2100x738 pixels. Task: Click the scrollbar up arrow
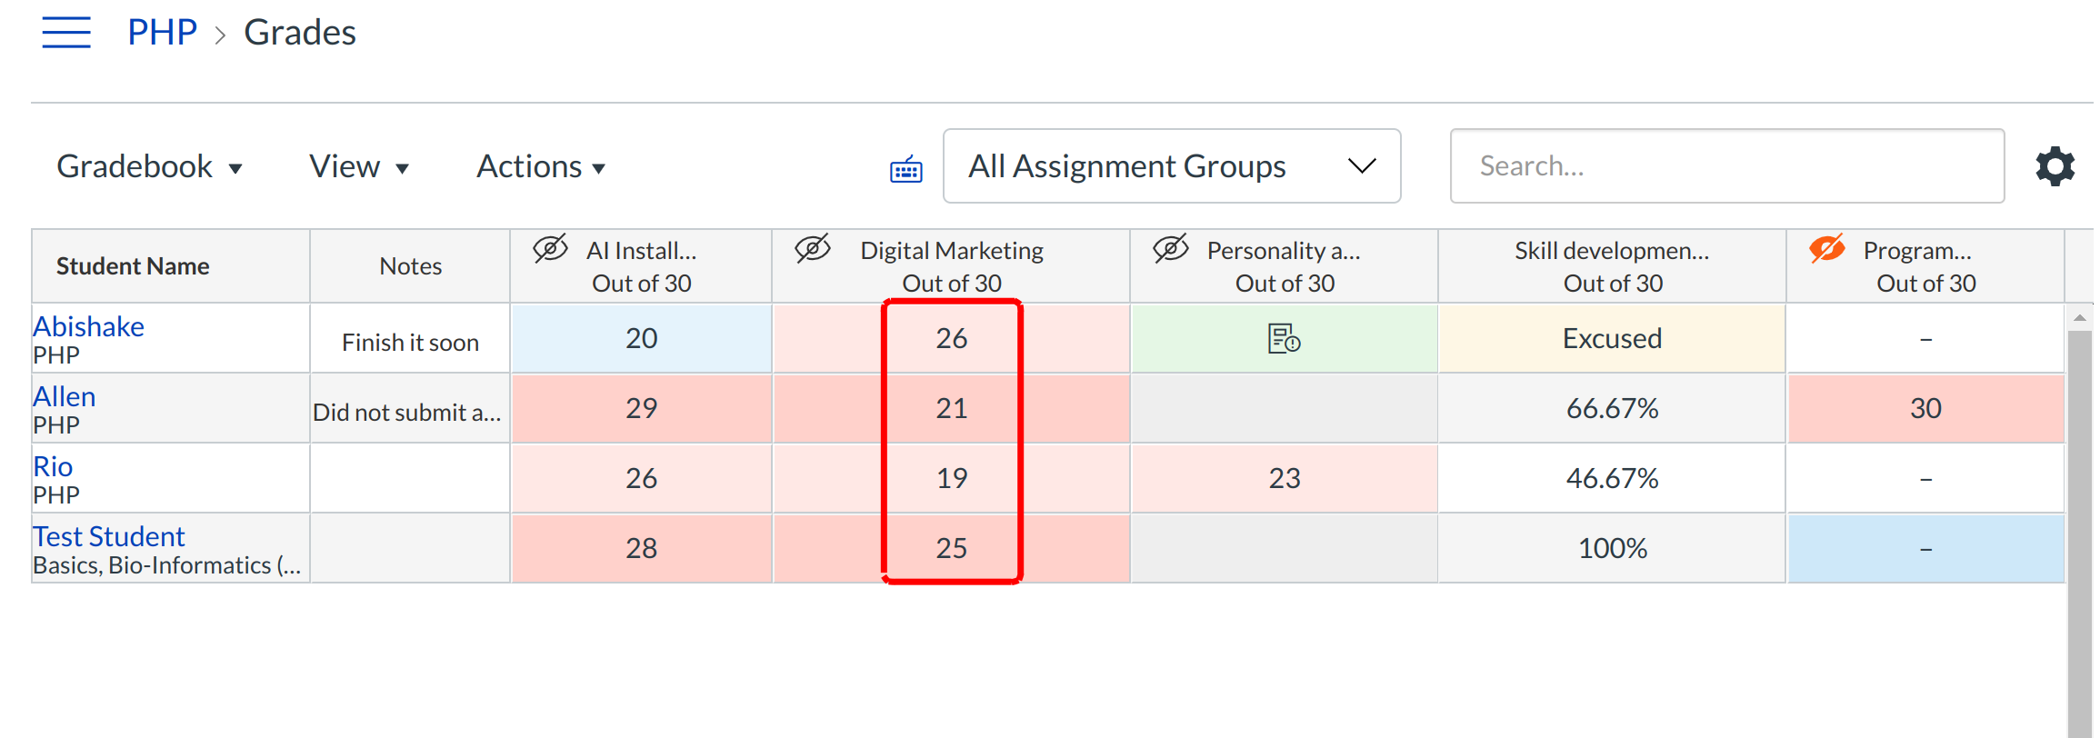point(2079,318)
